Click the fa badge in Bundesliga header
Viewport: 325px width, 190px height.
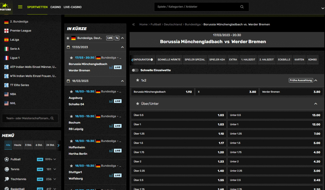tap(117, 38)
